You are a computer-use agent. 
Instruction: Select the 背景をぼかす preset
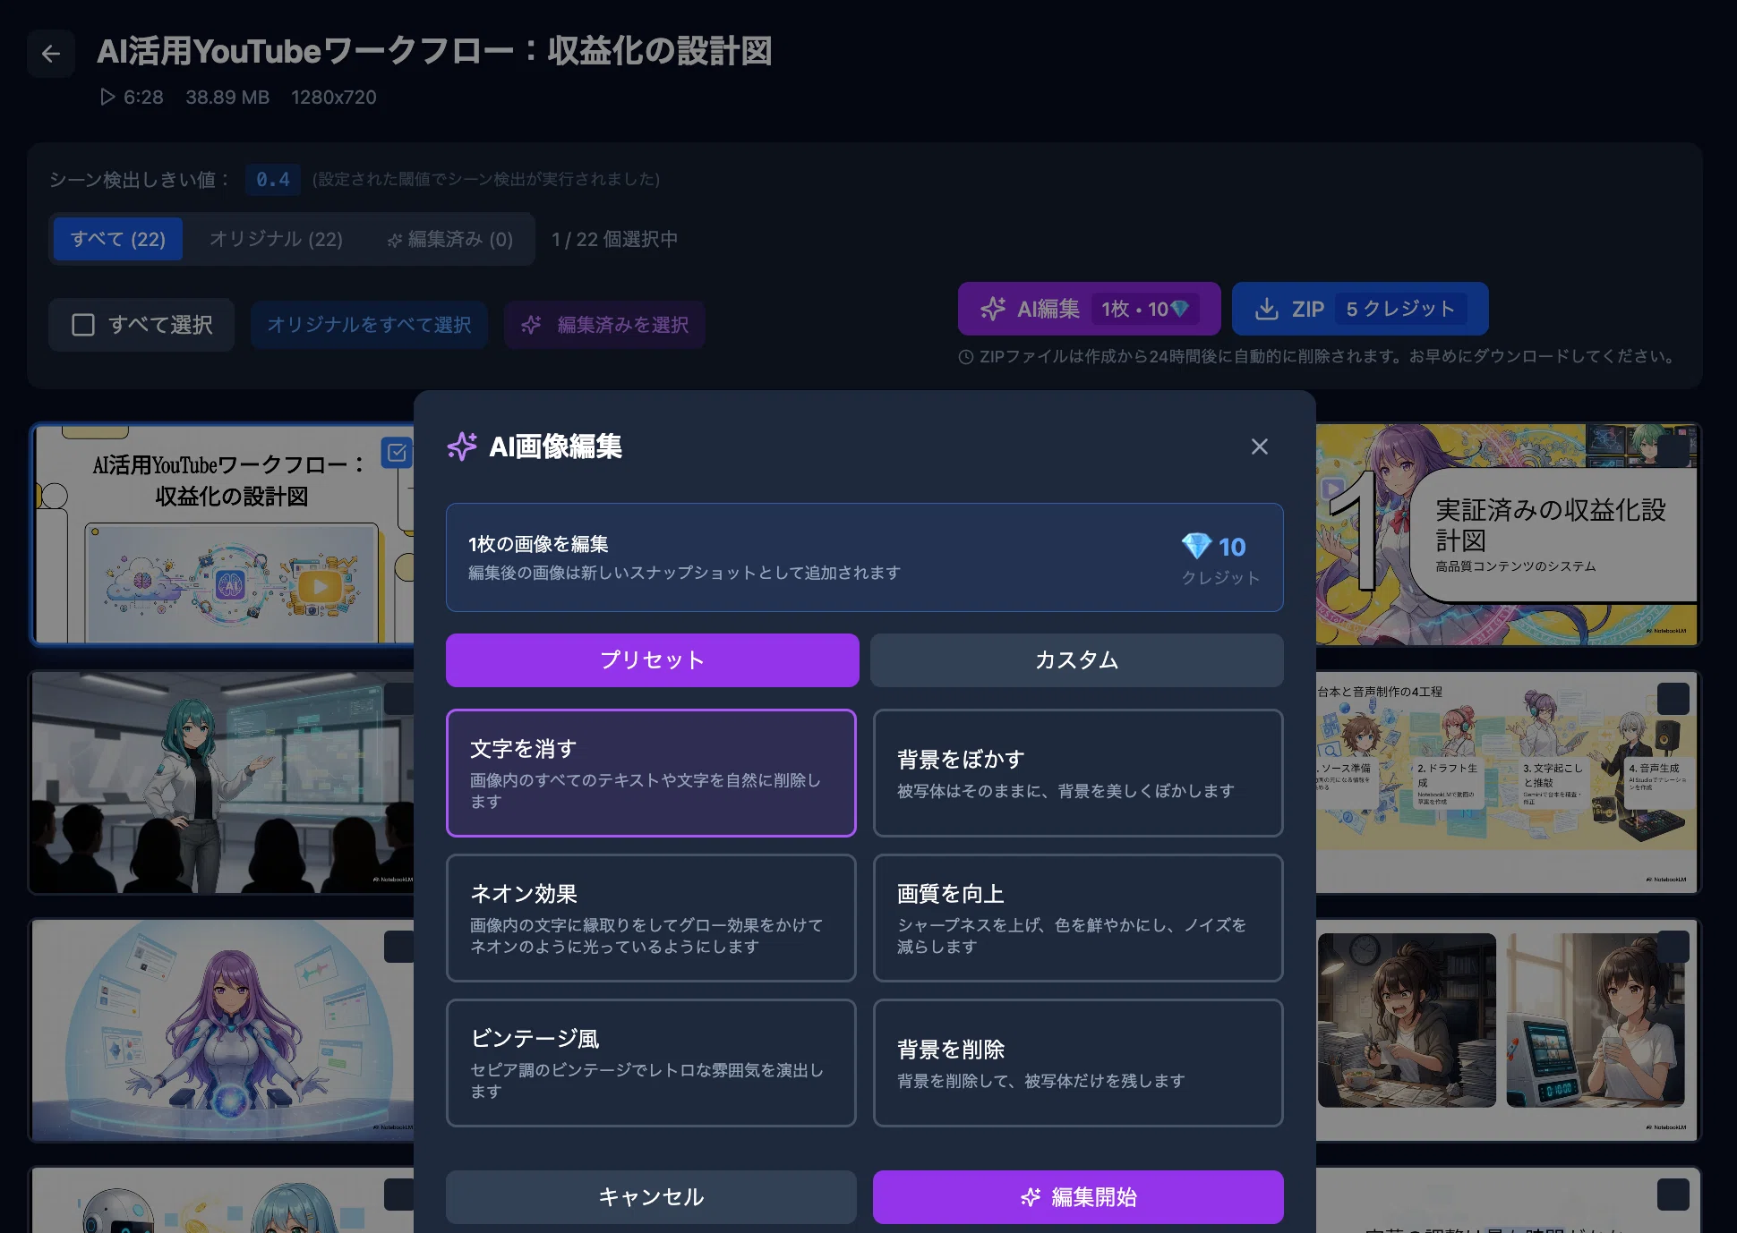[1078, 773]
